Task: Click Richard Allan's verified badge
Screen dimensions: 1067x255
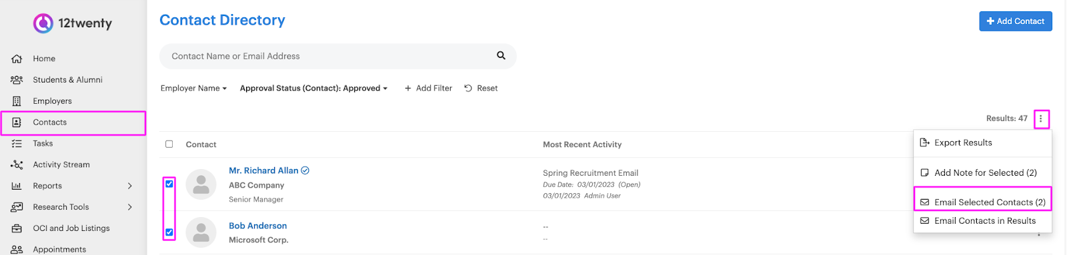Action: pos(305,170)
